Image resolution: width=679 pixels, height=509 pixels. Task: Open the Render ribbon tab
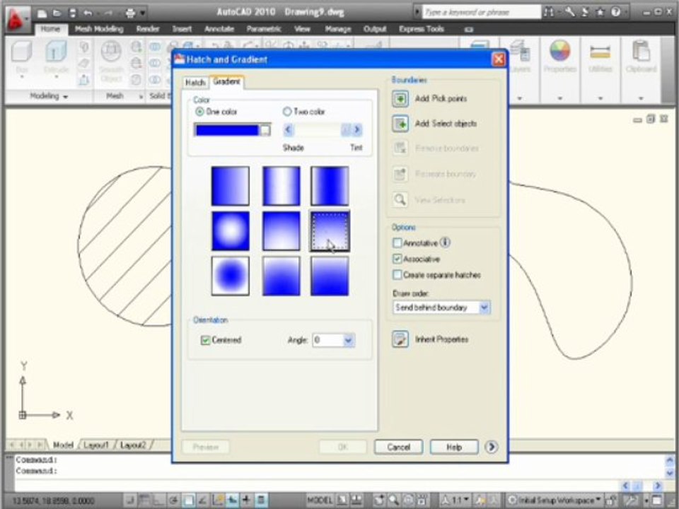coord(148,29)
